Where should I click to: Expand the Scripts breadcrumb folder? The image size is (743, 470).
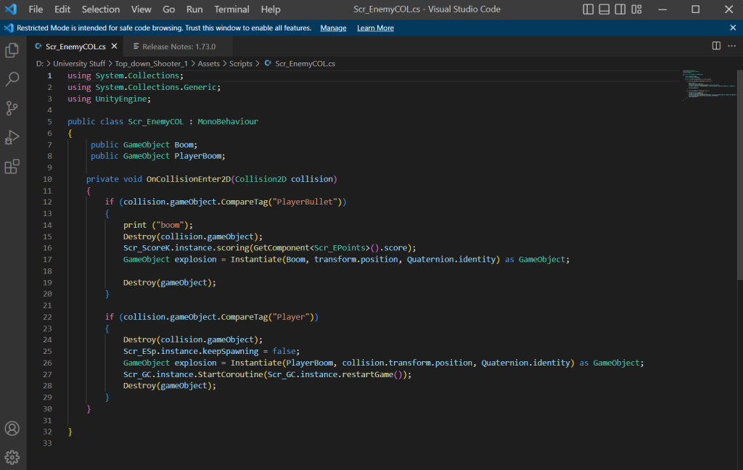click(240, 64)
